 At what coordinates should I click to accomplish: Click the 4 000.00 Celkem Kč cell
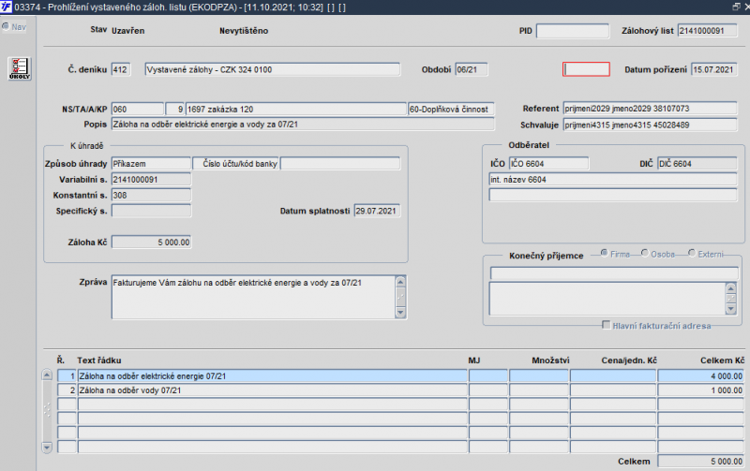pyautogui.click(x=700, y=375)
